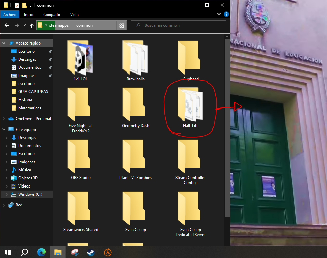Viewport: 327px width, 258px height.
Task: Go up one folder level
Action: pyautogui.click(x=32, y=25)
